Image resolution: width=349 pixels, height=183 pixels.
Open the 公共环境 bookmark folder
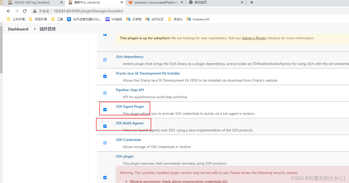coord(16,19)
